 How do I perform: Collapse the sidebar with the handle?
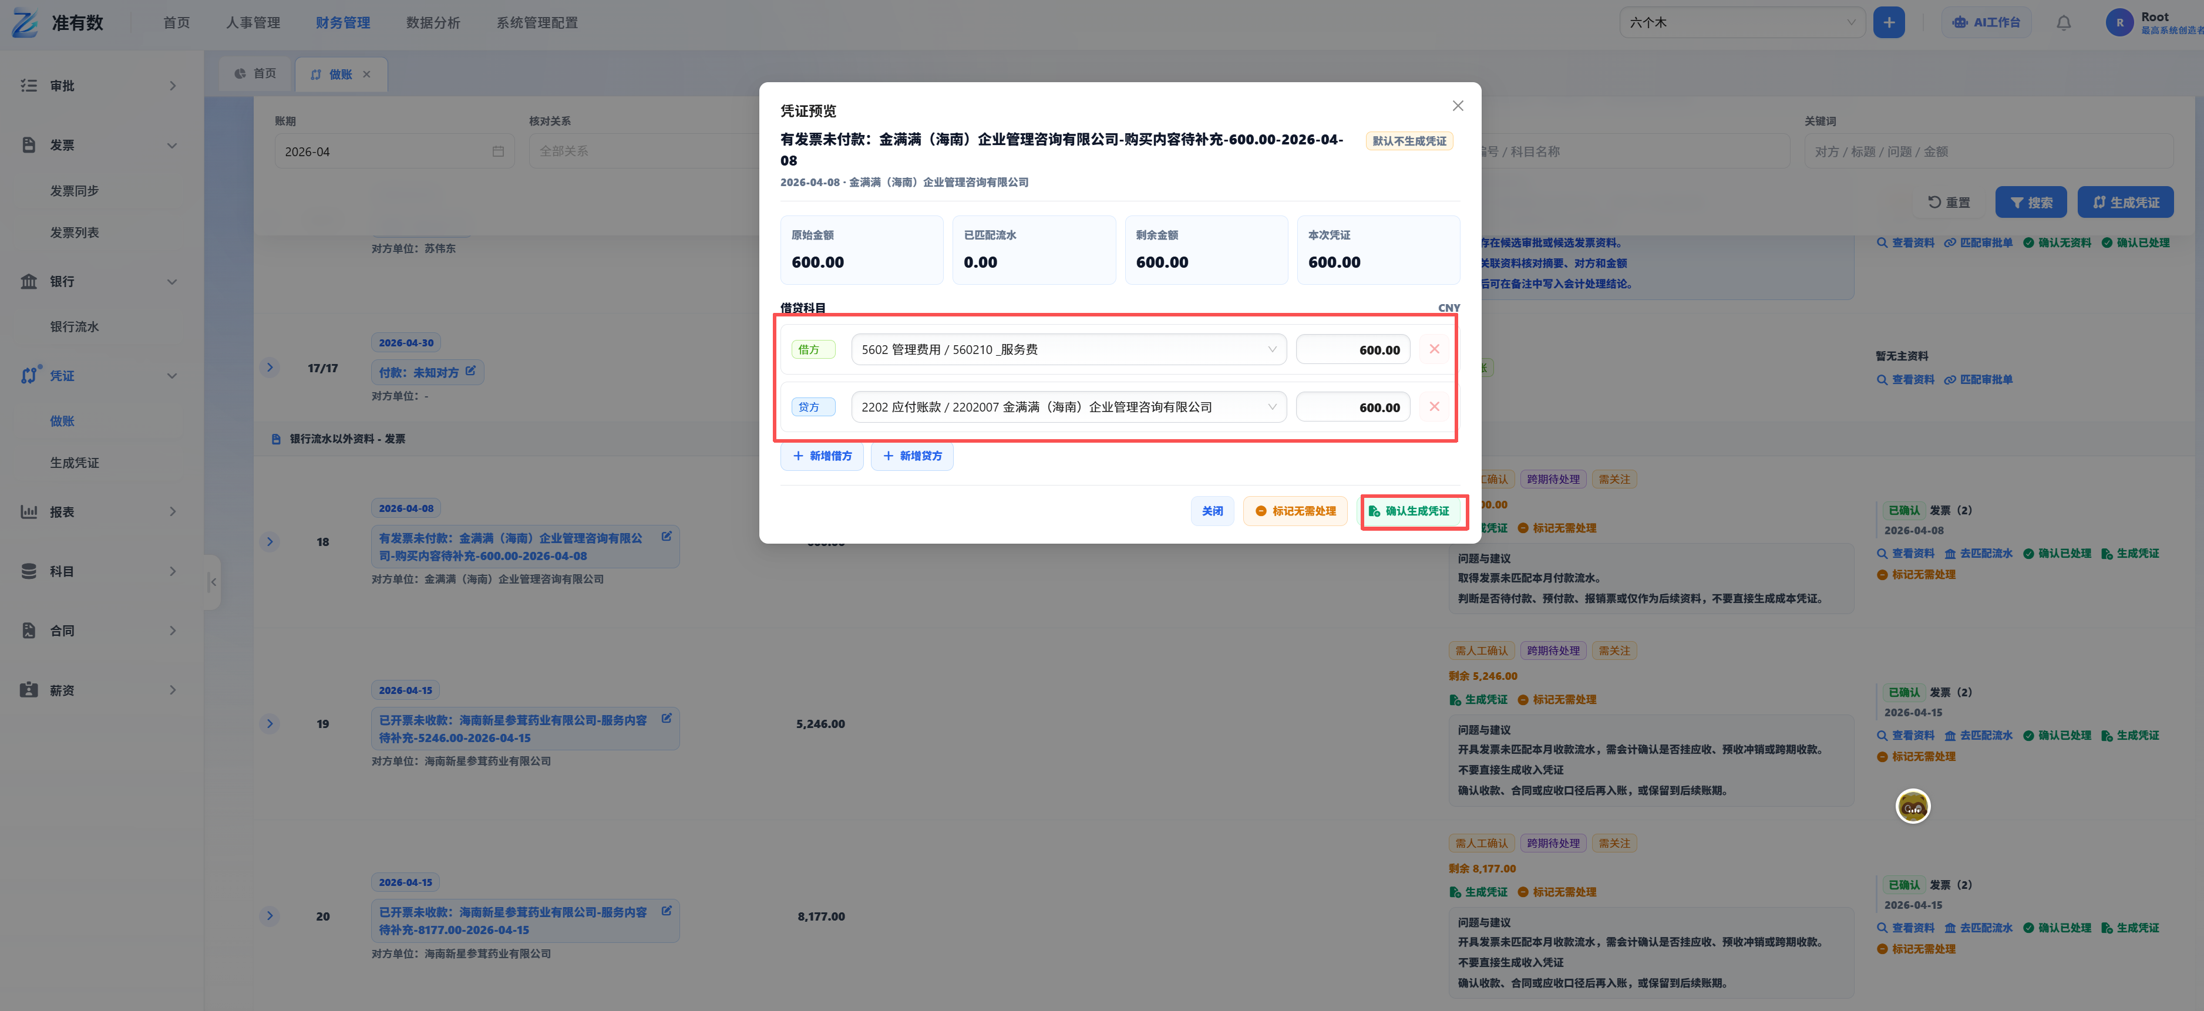(213, 582)
